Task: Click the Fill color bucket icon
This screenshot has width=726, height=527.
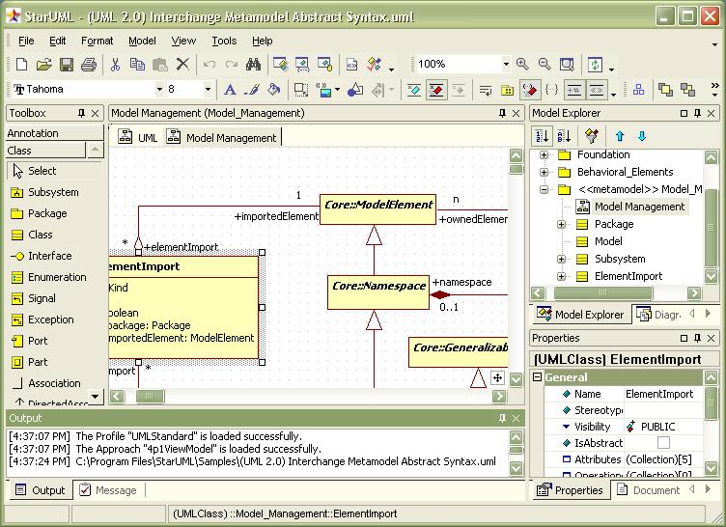Action: (x=274, y=90)
